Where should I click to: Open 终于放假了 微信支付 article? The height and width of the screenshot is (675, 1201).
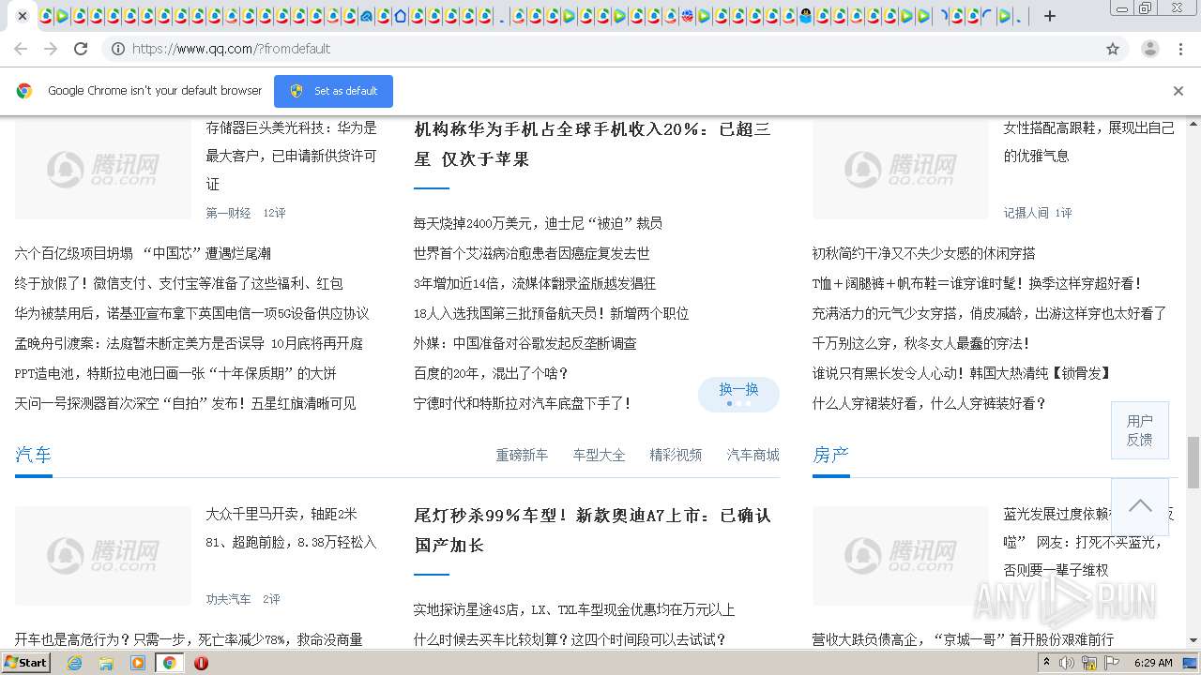(x=179, y=283)
